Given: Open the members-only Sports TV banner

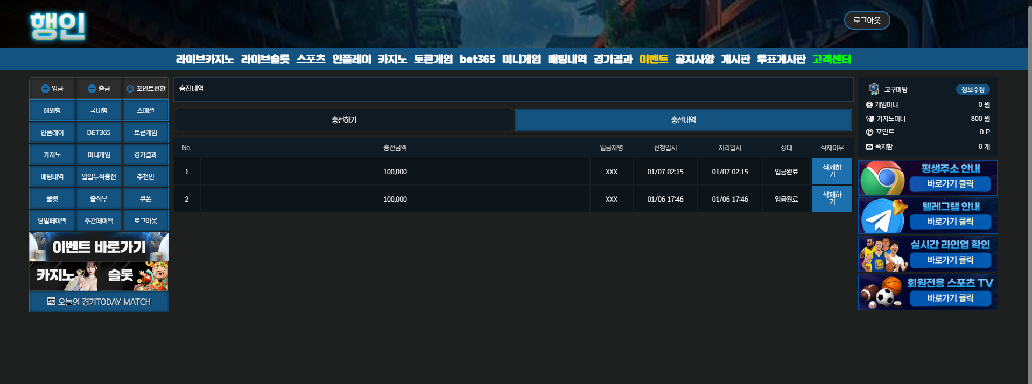Looking at the screenshot, I should tap(928, 292).
